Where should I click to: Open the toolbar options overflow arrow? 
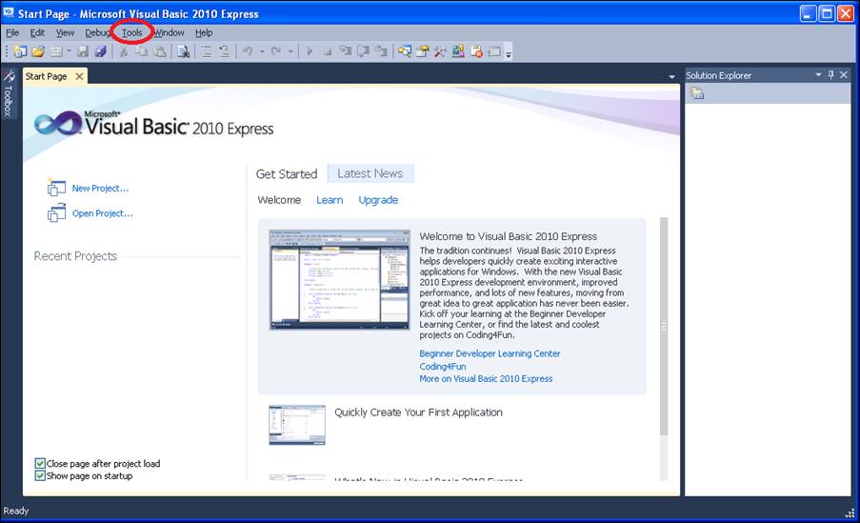(509, 53)
